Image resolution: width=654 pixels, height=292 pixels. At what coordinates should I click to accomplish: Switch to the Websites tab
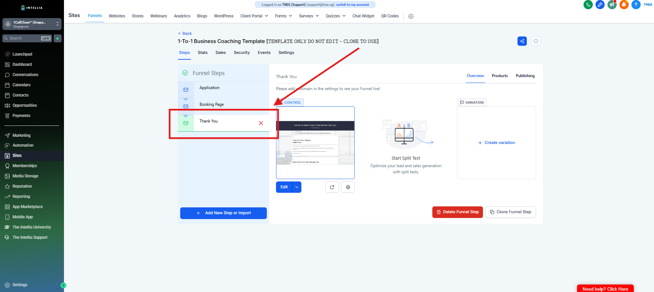point(117,16)
